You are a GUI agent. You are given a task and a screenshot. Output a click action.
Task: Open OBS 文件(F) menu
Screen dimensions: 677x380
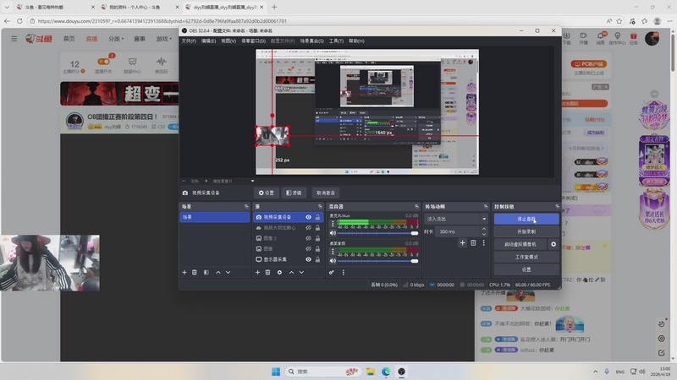(189, 41)
